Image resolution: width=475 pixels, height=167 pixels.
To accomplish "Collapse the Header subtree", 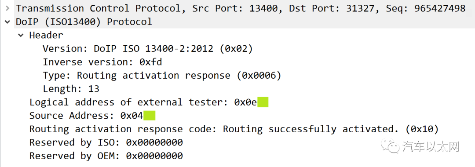I will (x=21, y=36).
